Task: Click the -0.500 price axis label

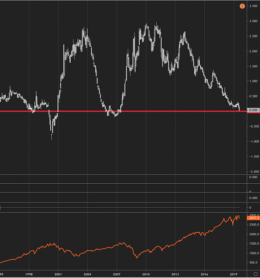Action: (x=253, y=126)
